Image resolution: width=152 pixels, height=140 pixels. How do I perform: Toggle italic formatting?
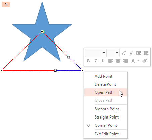pos(96,61)
